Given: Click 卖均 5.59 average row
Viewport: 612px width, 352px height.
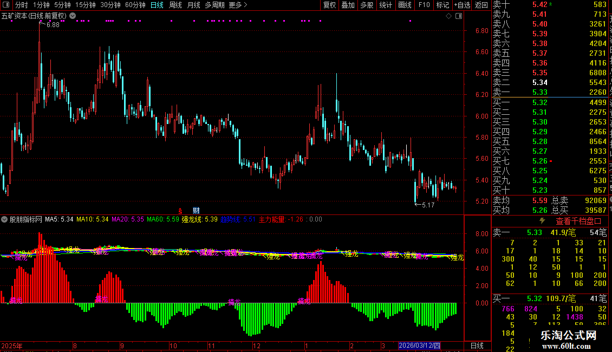Looking at the screenshot, I should point(520,200).
